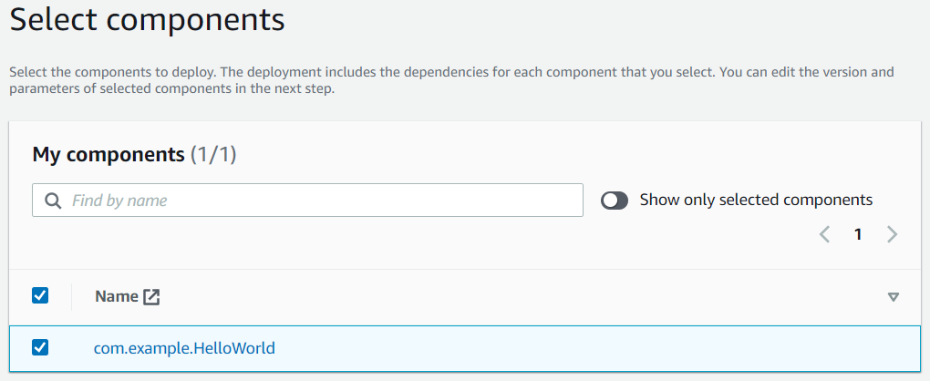Uncheck the select-all checkbox in header row
Image resolution: width=930 pixels, height=381 pixels.
point(40,295)
